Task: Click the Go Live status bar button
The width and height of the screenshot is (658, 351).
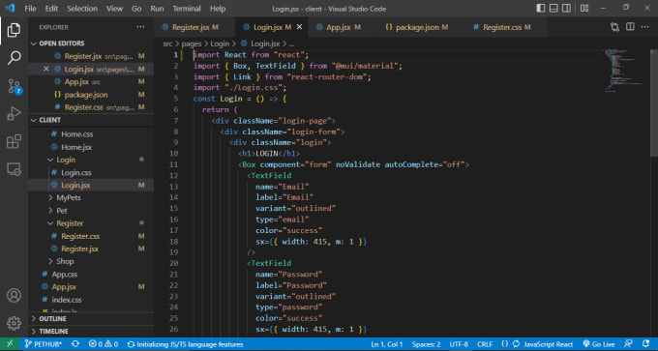Action: click(599, 344)
